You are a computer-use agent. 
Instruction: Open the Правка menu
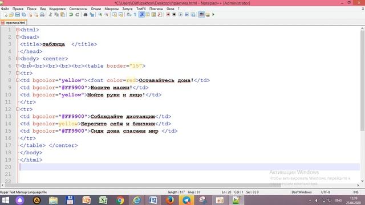(18, 9)
